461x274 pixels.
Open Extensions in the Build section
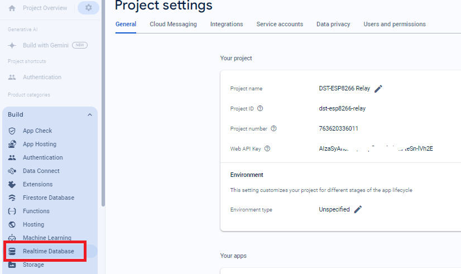pyautogui.click(x=37, y=184)
